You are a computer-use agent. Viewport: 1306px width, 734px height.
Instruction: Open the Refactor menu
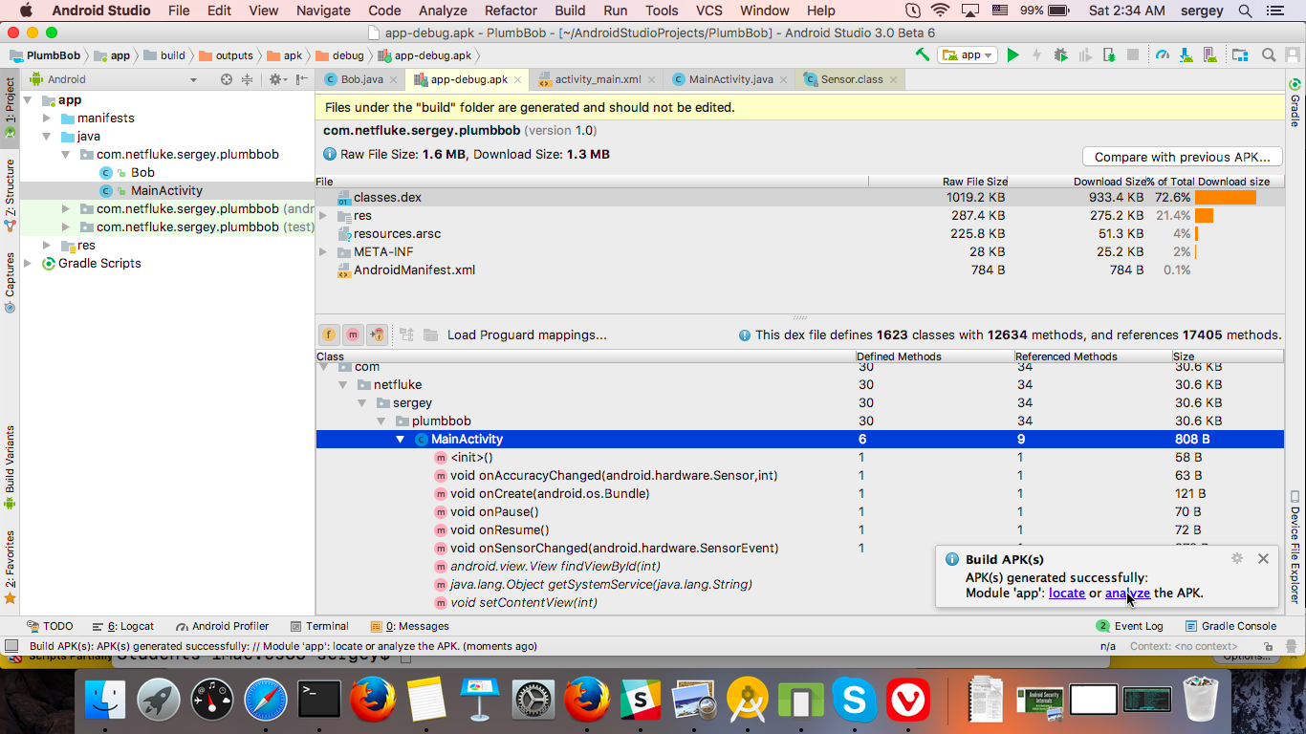pos(511,11)
